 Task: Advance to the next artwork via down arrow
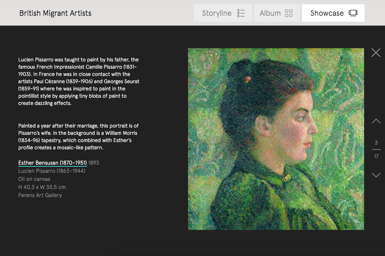(376, 175)
